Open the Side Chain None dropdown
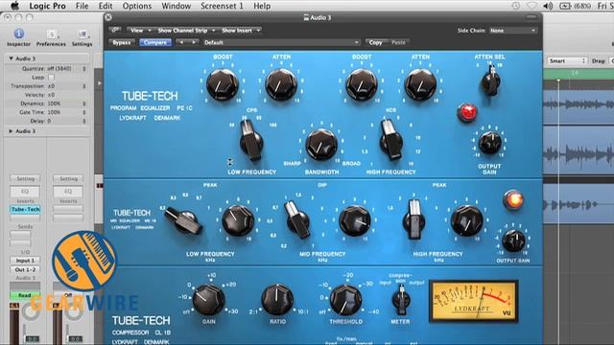 click(512, 30)
